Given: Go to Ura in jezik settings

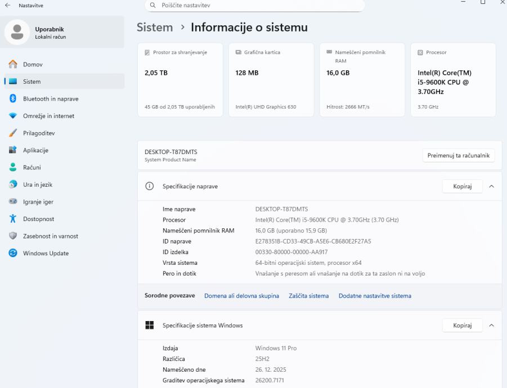Looking at the screenshot, I should pyautogui.click(x=37, y=184).
